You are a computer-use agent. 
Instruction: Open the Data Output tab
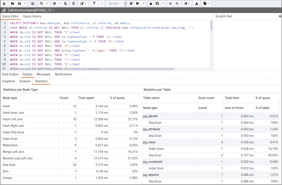click(x=10, y=74)
